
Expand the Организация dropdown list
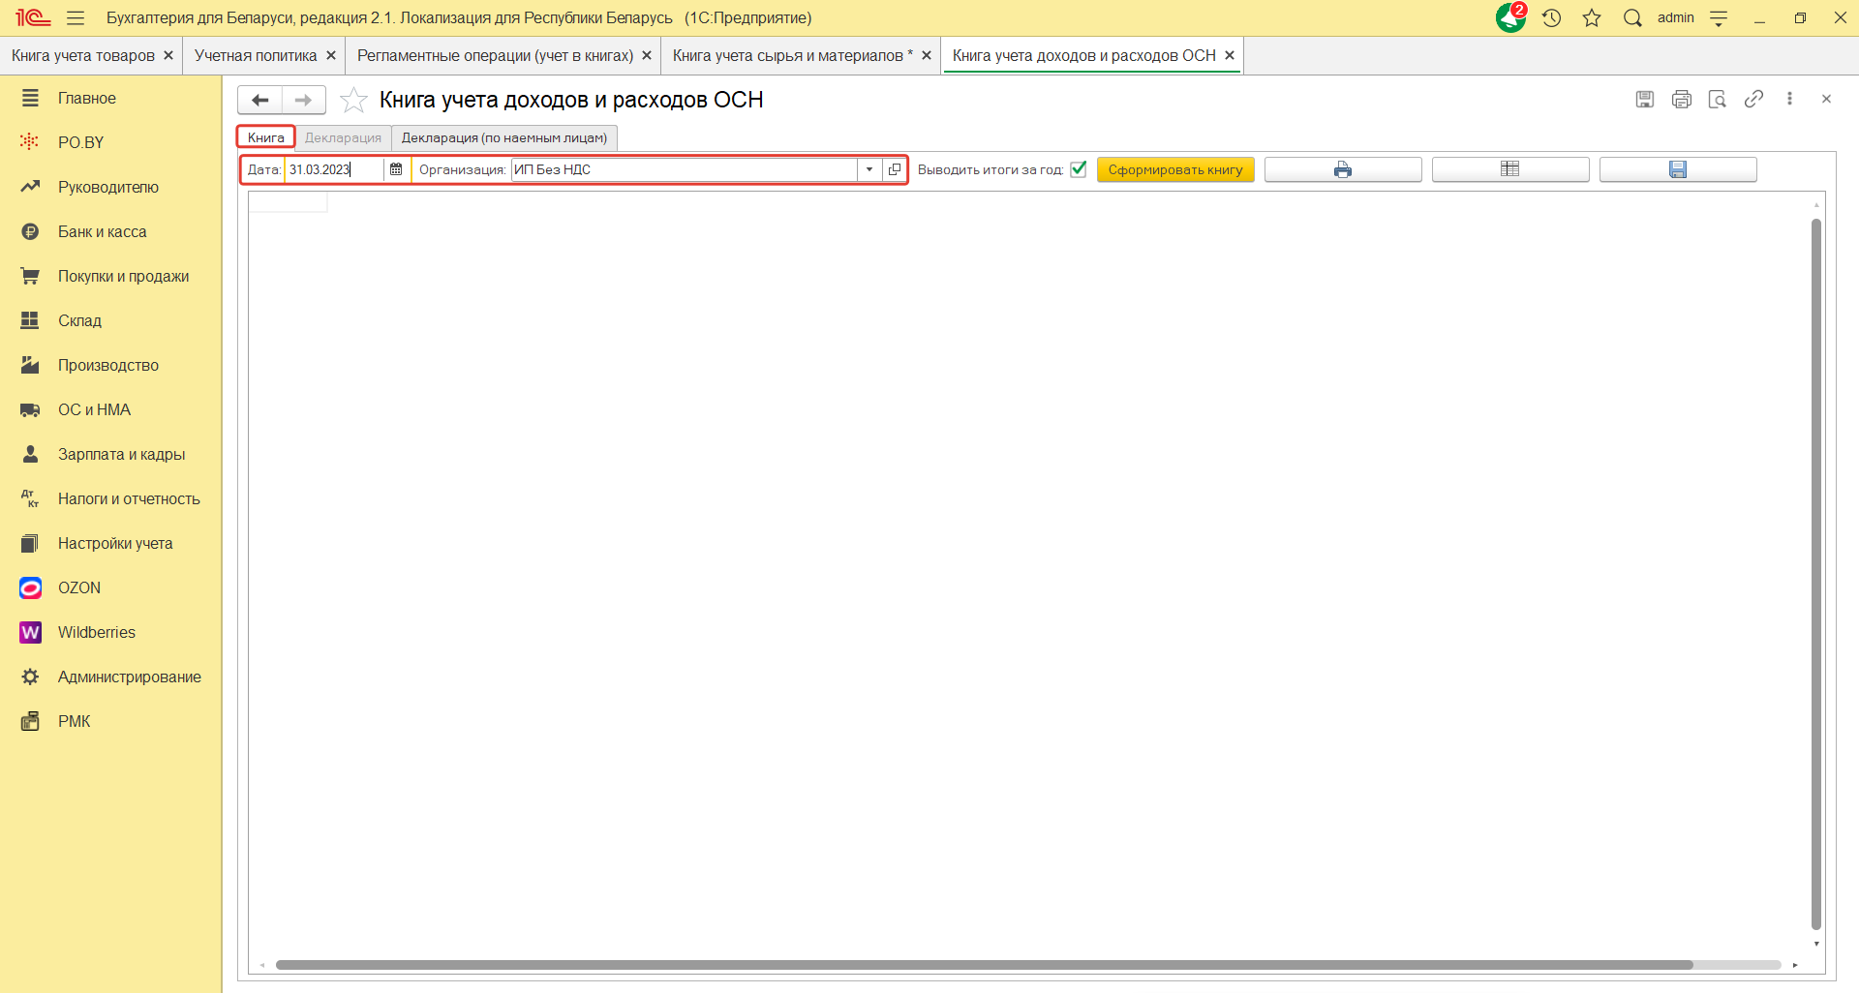click(x=869, y=169)
